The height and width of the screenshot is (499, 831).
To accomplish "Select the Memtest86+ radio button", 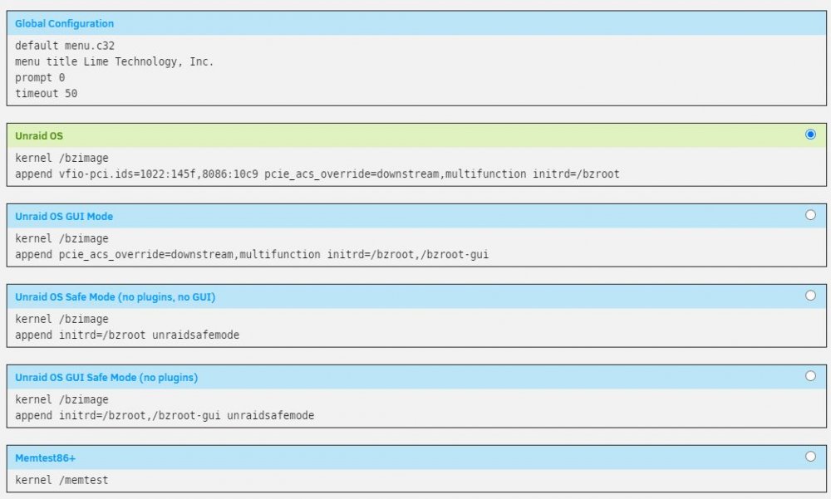I will (809, 457).
